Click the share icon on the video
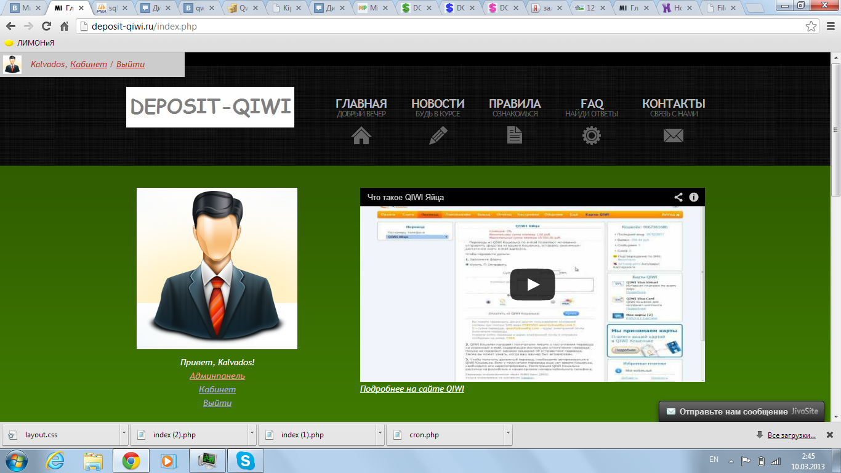This screenshot has height=473, width=841. (x=678, y=197)
